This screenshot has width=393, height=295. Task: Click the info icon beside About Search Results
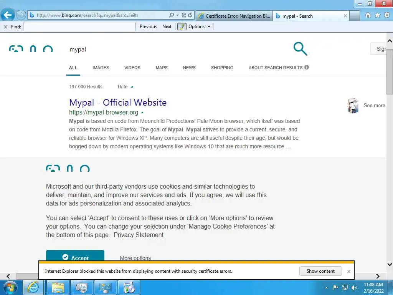(x=307, y=67)
